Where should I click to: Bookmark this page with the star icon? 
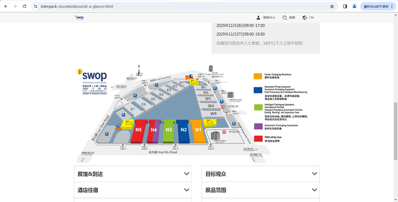tap(332, 6)
